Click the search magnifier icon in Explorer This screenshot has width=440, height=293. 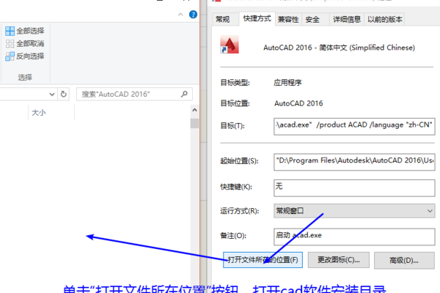tap(184, 94)
